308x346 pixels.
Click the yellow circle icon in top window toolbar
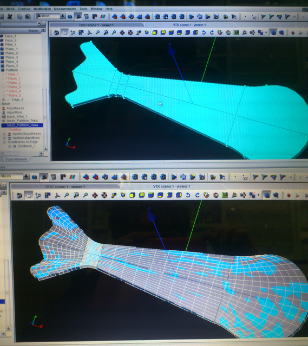[245, 17]
